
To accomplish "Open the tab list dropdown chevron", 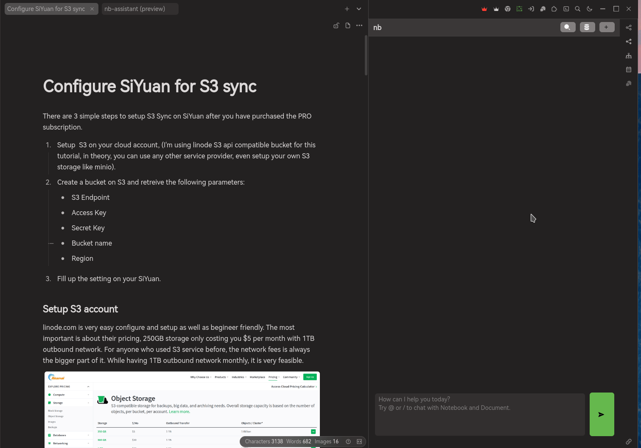I will pos(358,8).
